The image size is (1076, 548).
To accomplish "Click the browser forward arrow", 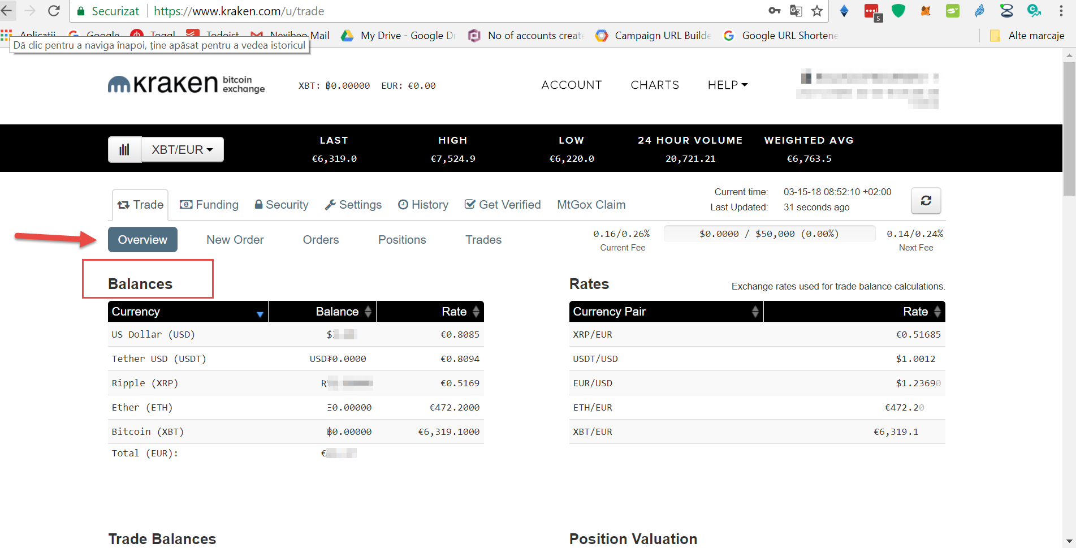I will [x=31, y=11].
